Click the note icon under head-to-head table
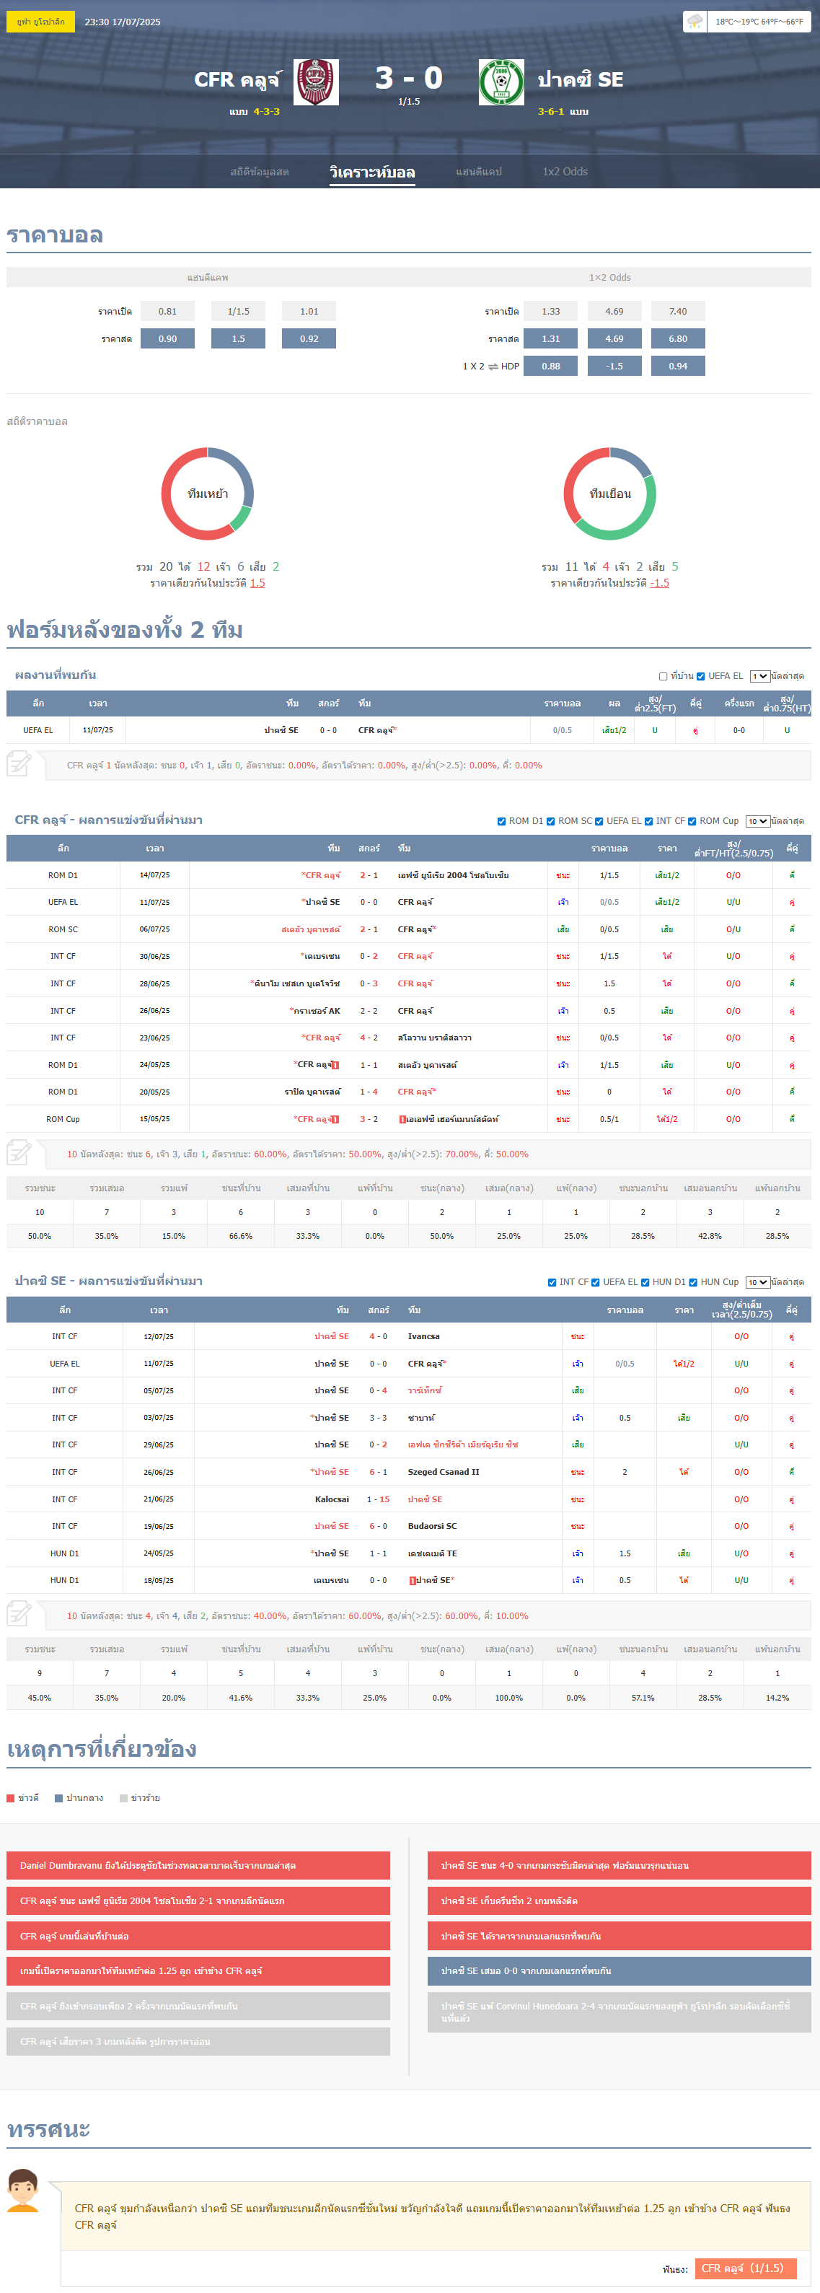Viewport: 820px width, 2293px height. click(x=19, y=764)
